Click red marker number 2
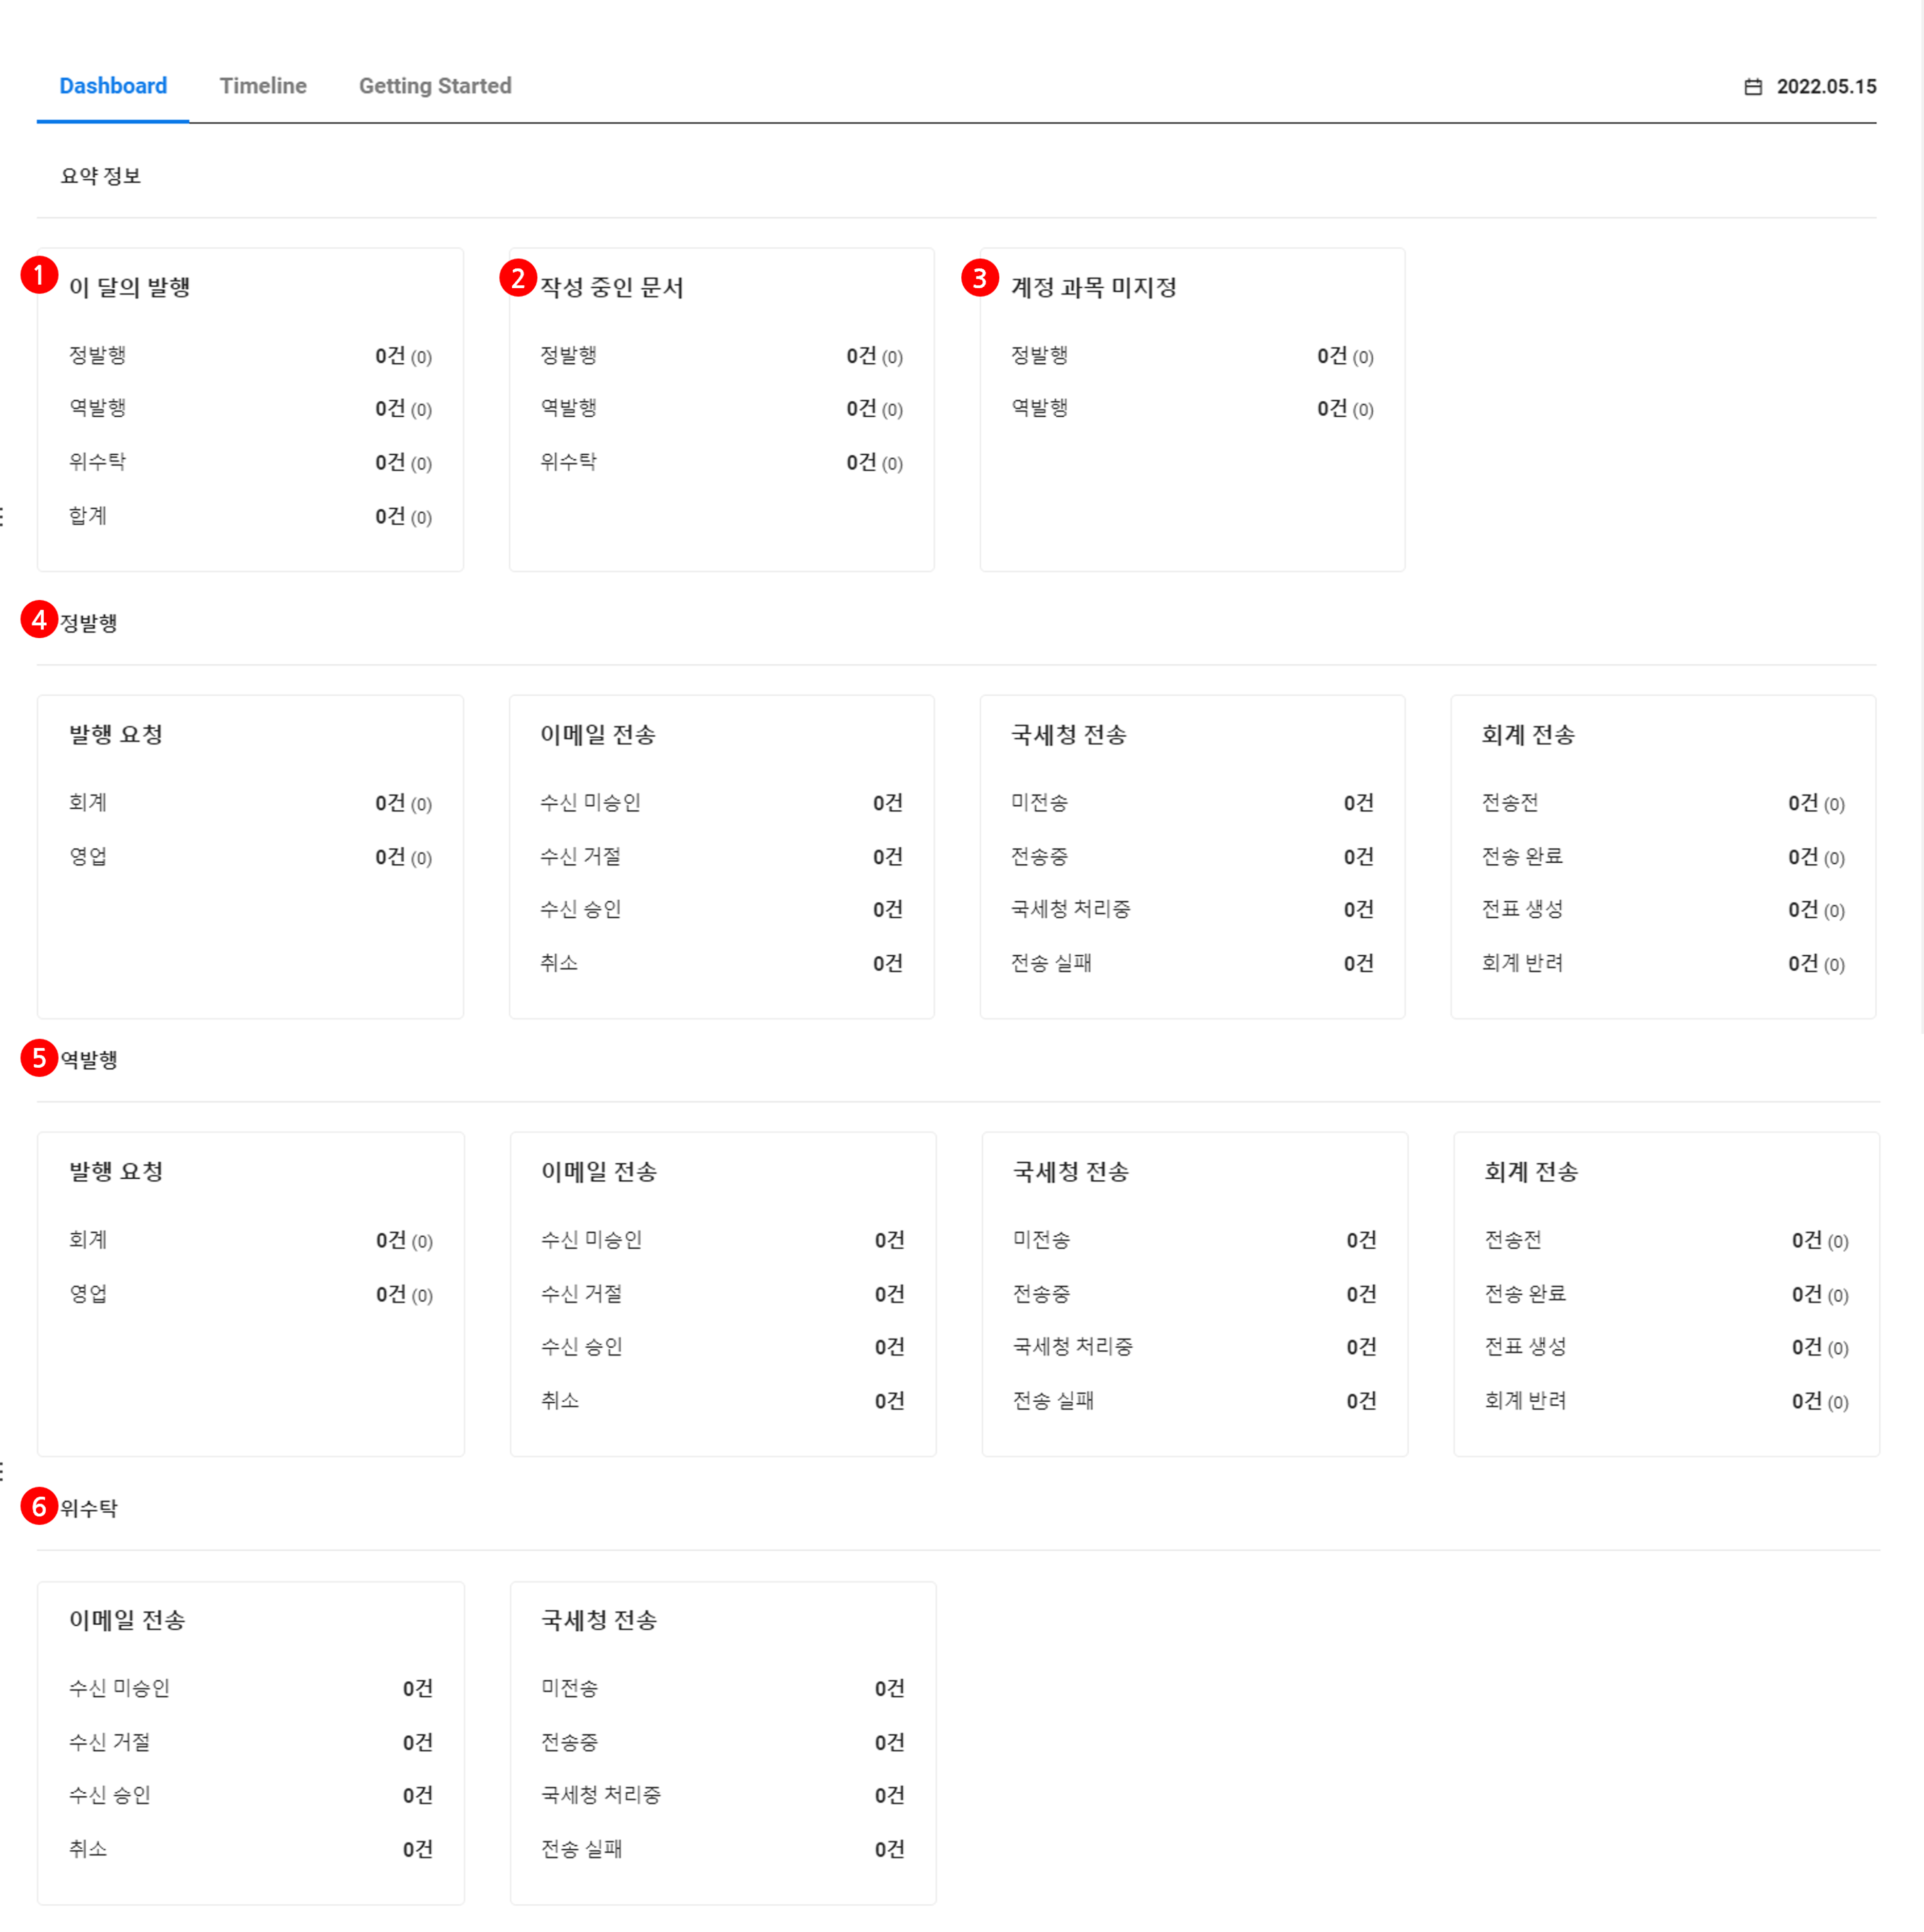 point(517,277)
